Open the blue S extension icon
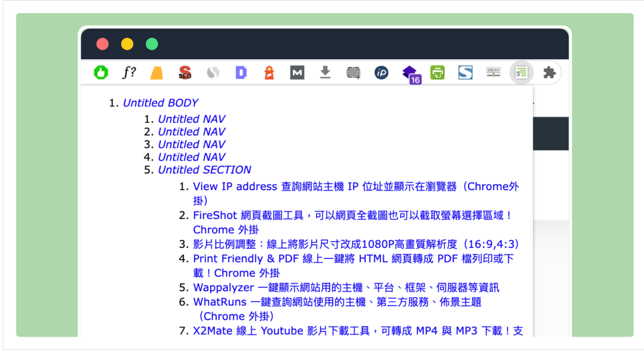 click(x=465, y=72)
